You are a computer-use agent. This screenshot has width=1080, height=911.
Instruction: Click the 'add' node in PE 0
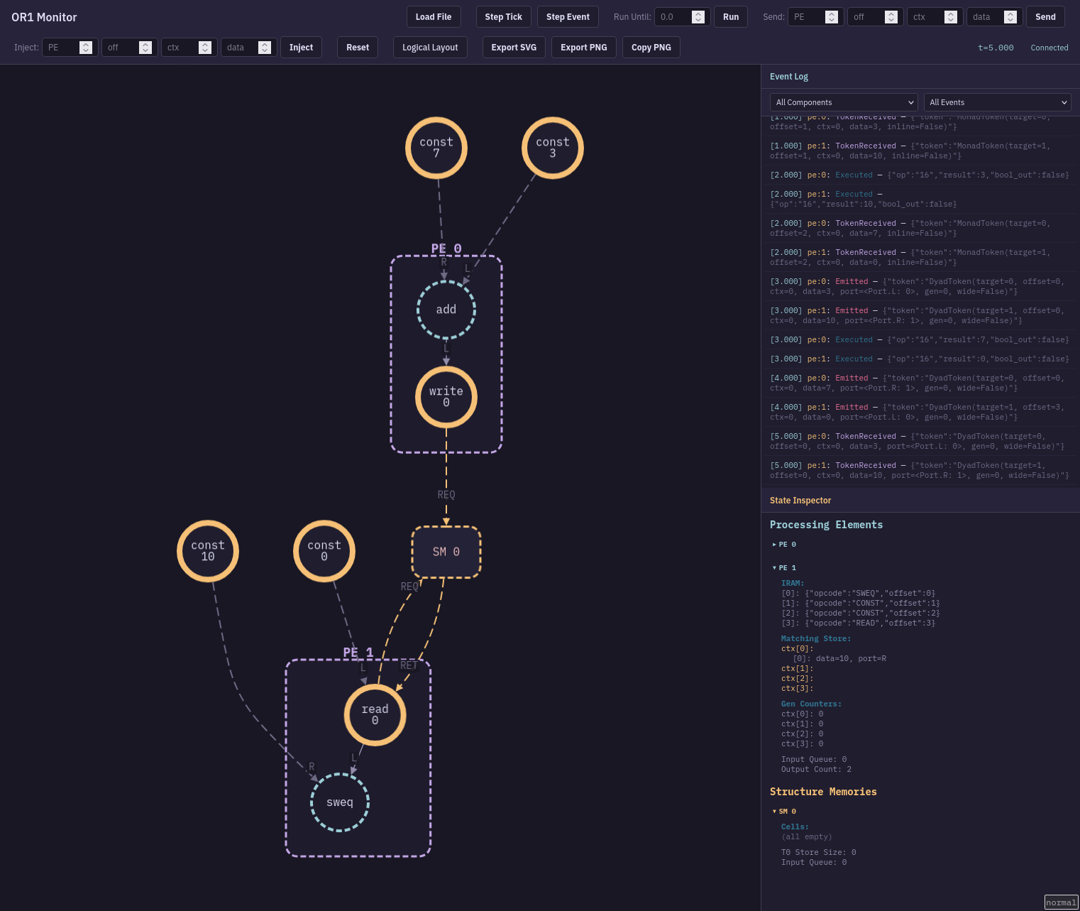pos(446,310)
